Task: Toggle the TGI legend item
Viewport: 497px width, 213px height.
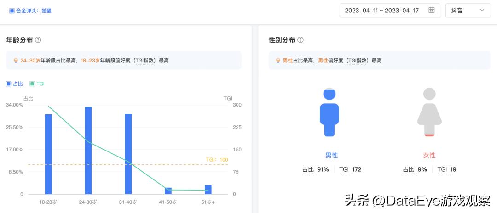Action: [x=37, y=84]
